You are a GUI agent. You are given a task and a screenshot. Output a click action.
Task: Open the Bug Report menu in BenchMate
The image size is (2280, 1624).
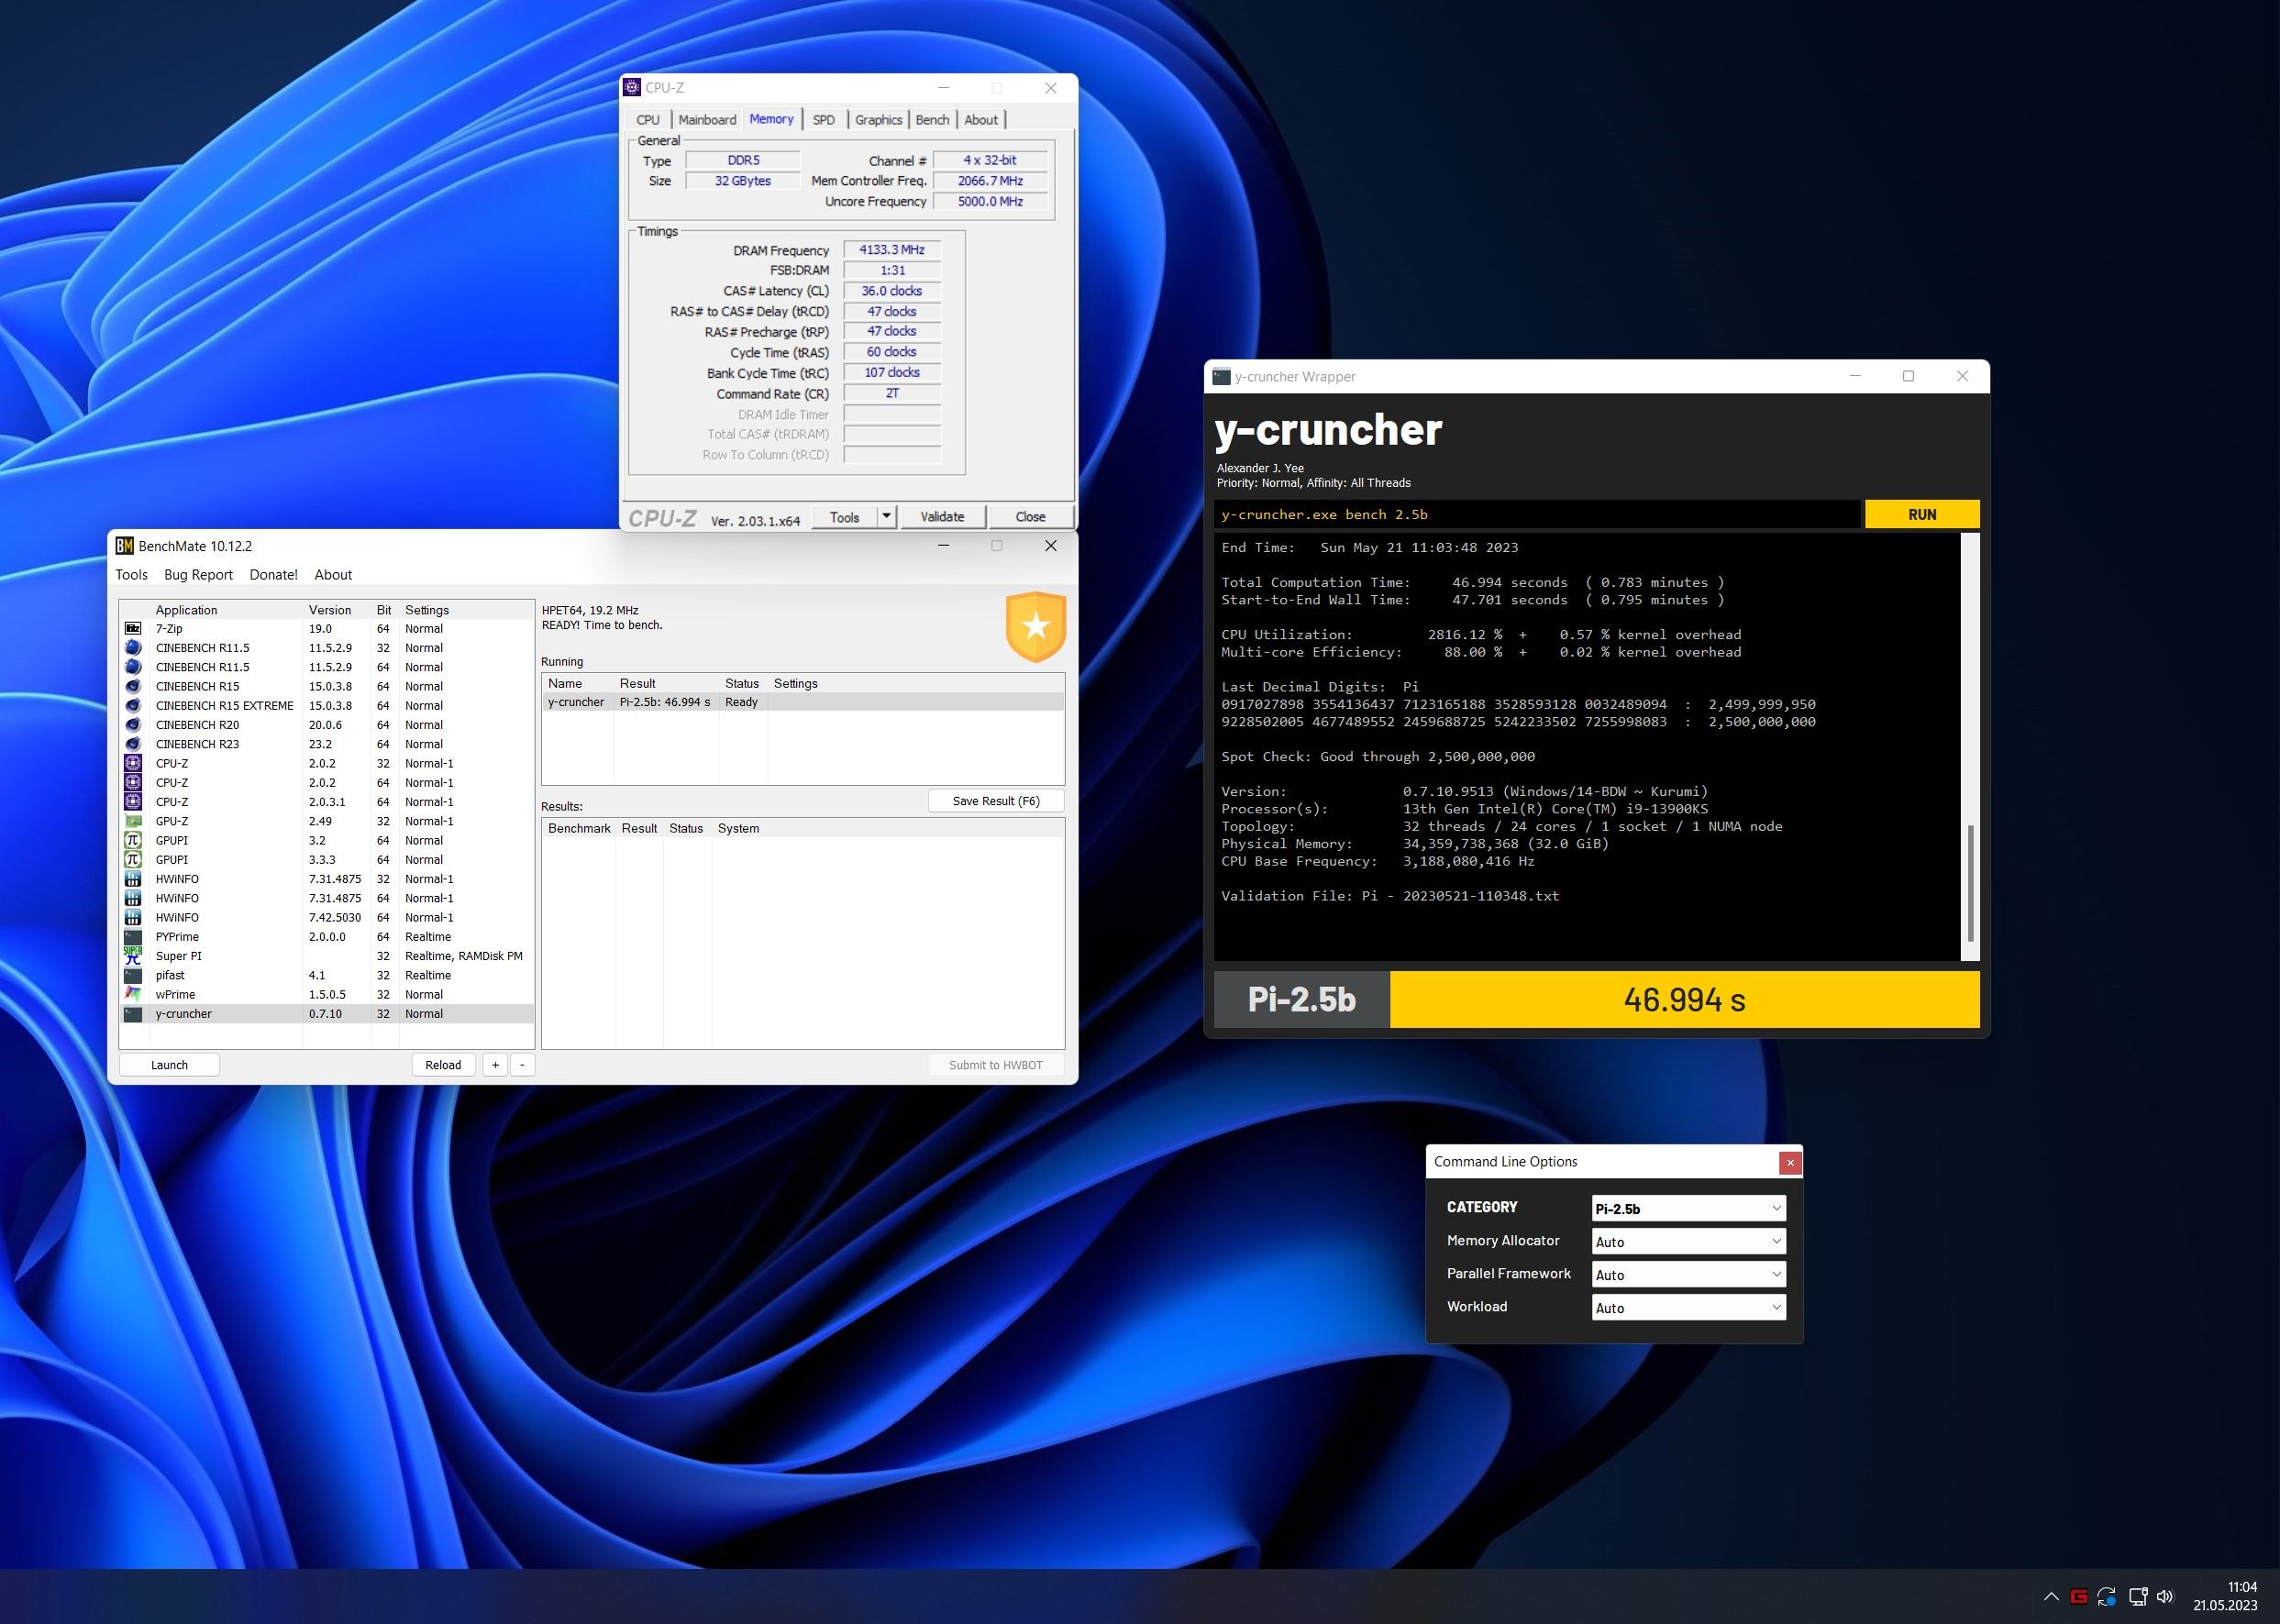pos(198,575)
